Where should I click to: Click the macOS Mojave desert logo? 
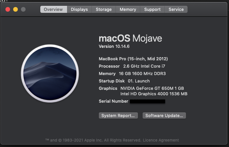point(50,73)
